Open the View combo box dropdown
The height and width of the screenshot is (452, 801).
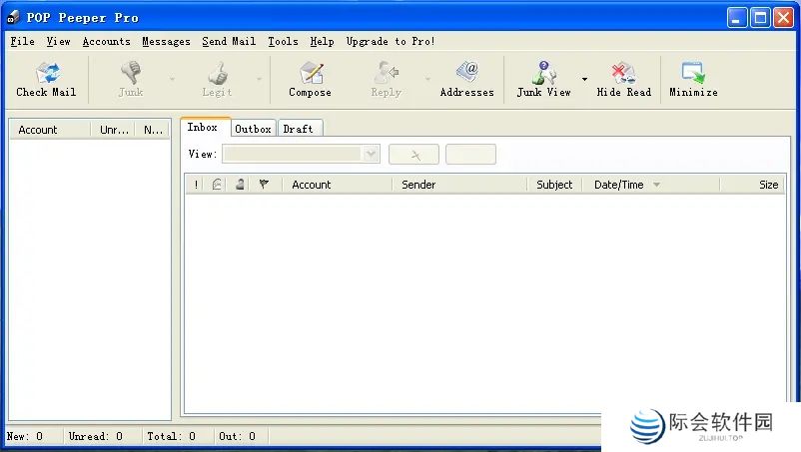point(372,154)
